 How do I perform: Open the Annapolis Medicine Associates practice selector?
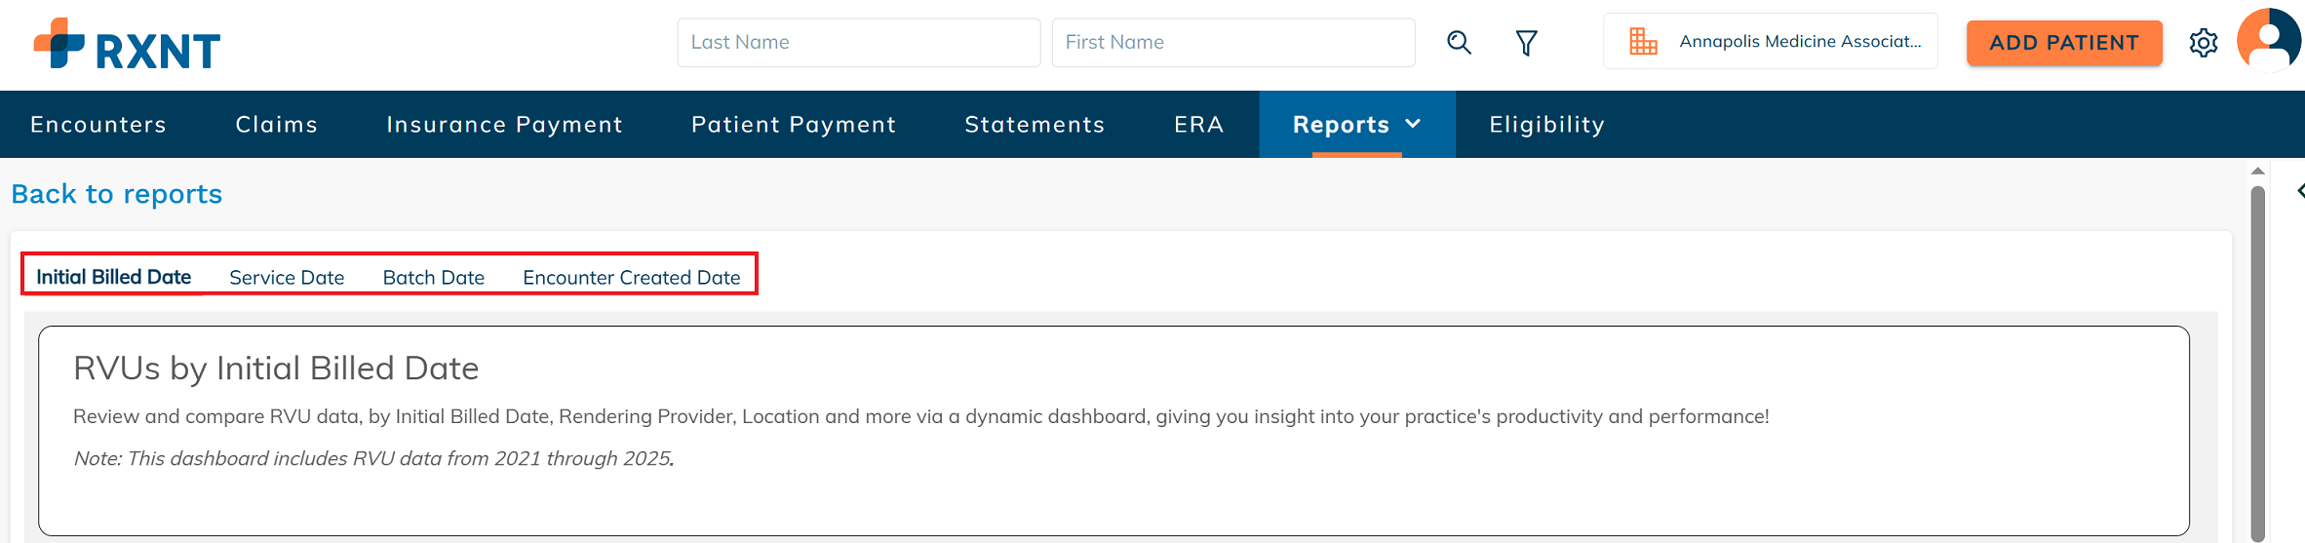[1771, 41]
